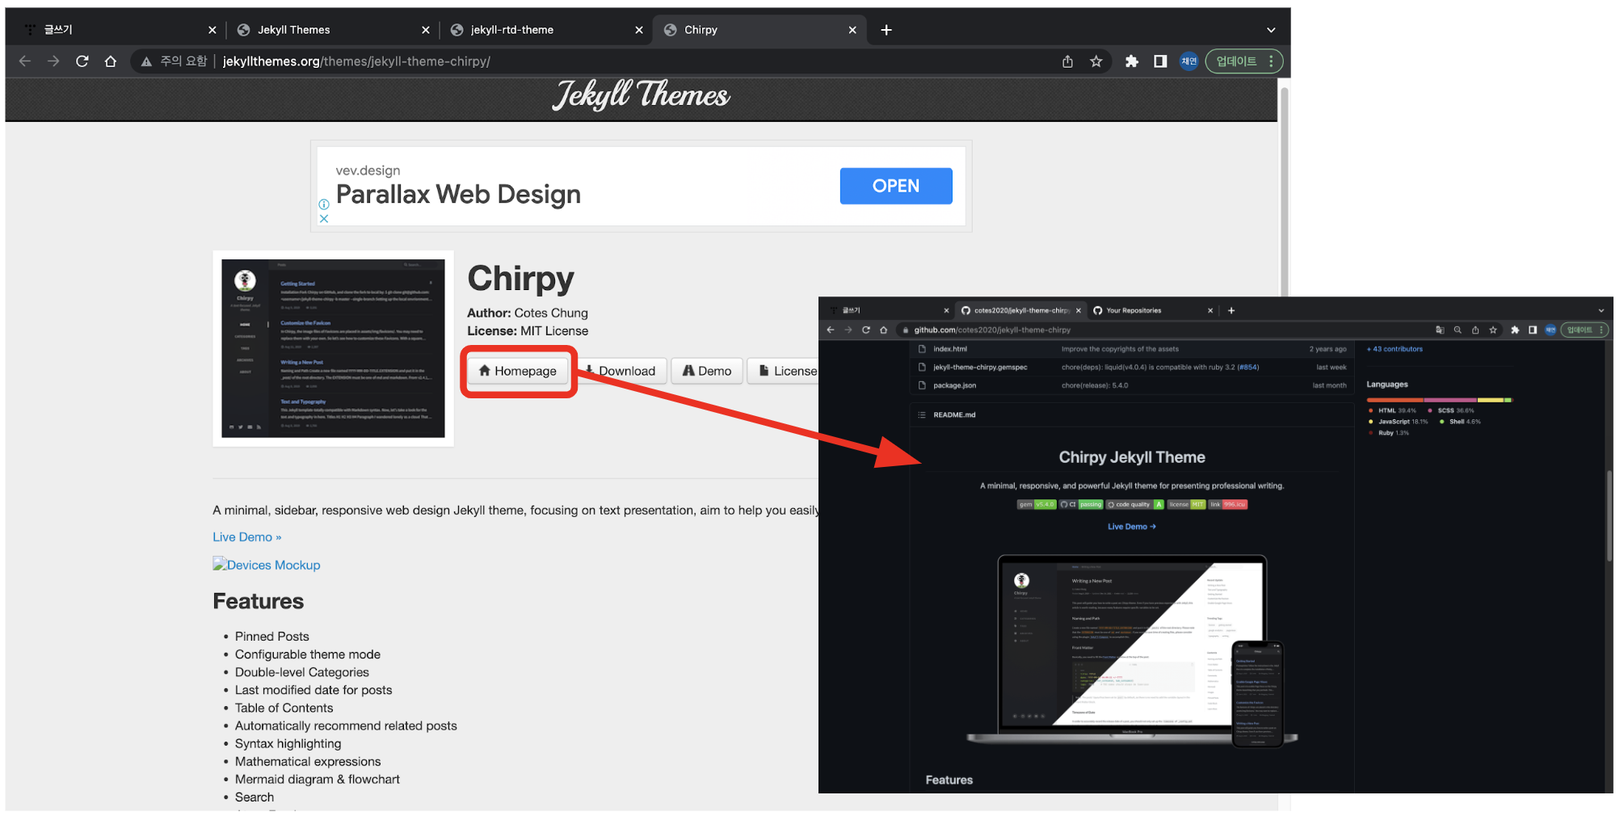Open extensions puzzle icon in GitHub window

(x=1515, y=330)
